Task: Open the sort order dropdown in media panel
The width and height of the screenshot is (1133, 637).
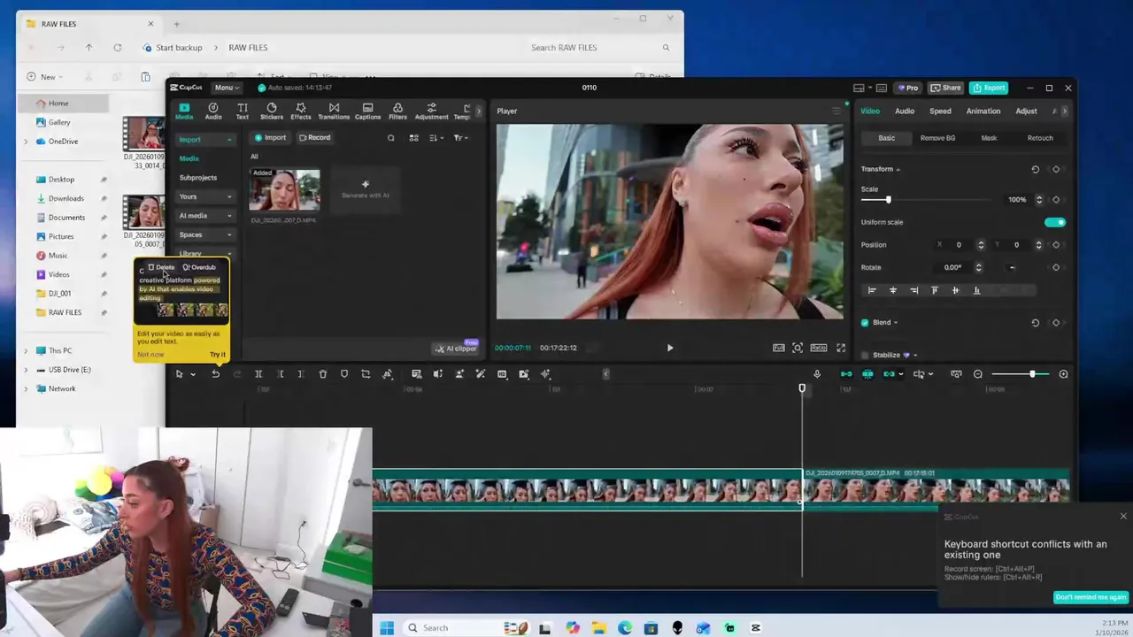Action: [435, 138]
